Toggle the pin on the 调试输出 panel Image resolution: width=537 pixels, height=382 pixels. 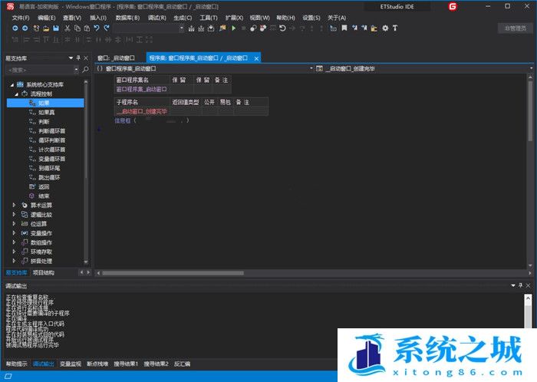[x=520, y=285]
